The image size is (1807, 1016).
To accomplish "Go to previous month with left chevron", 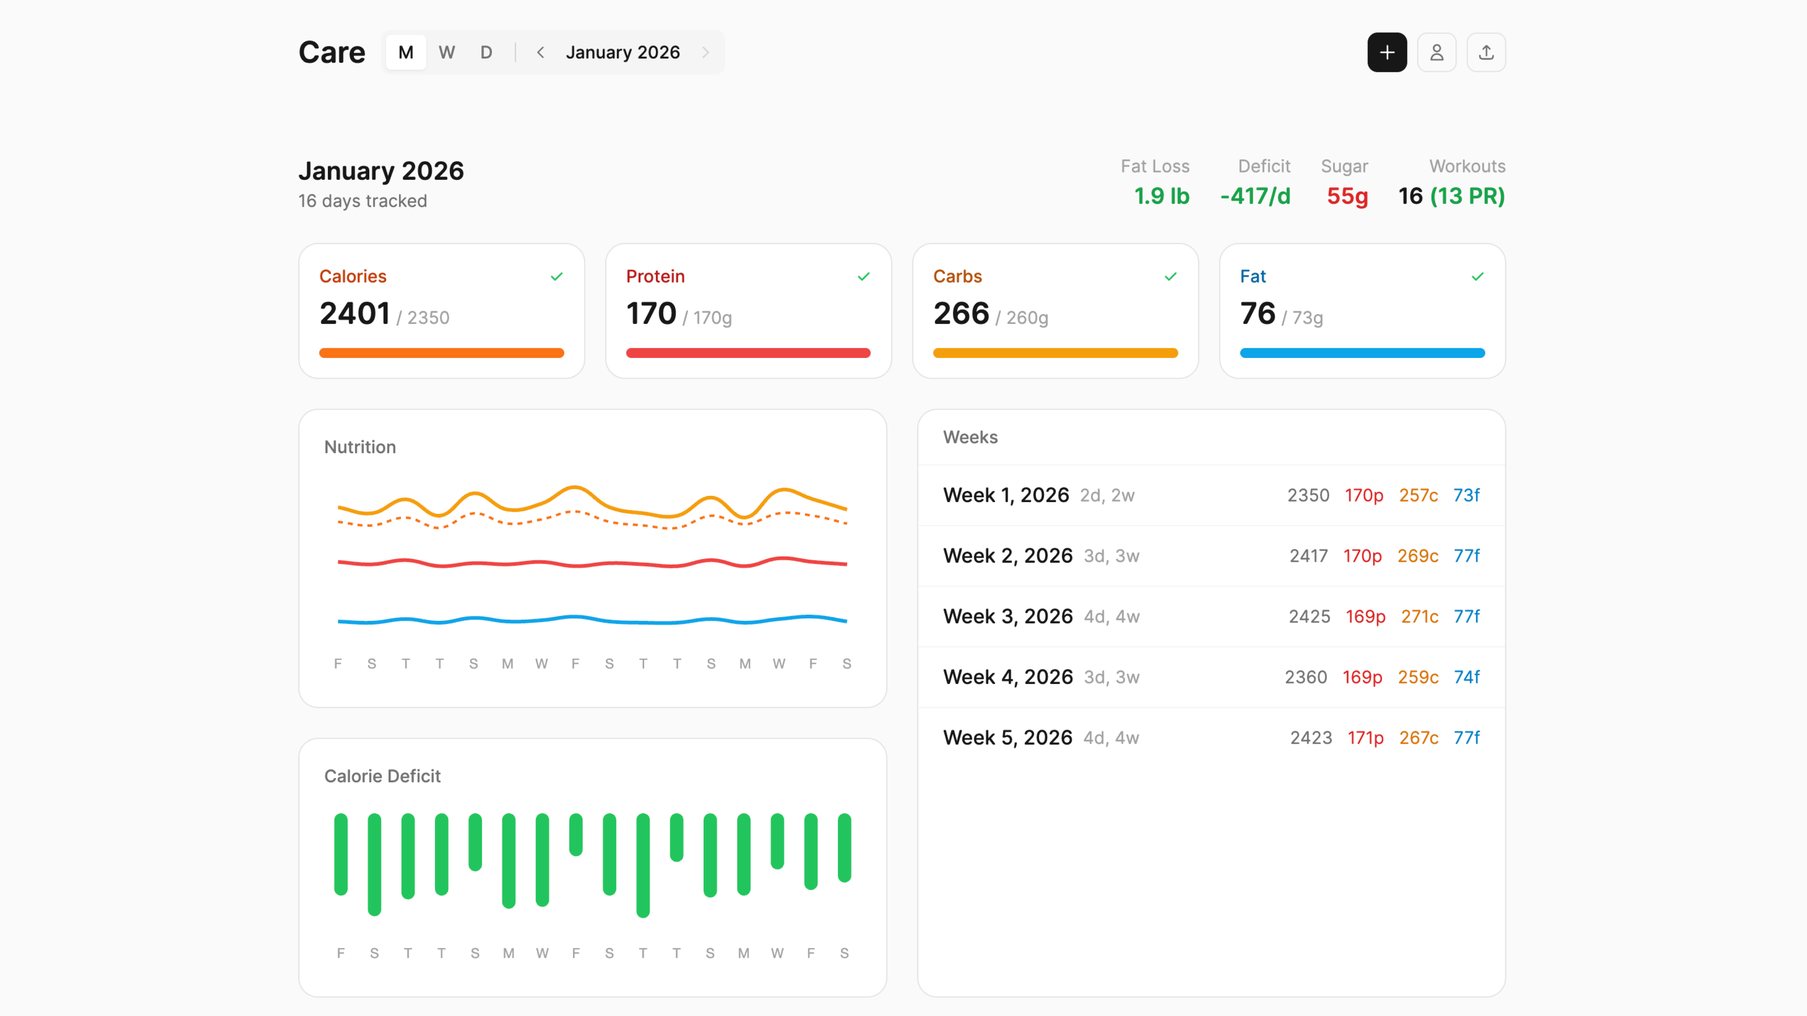I will [540, 53].
